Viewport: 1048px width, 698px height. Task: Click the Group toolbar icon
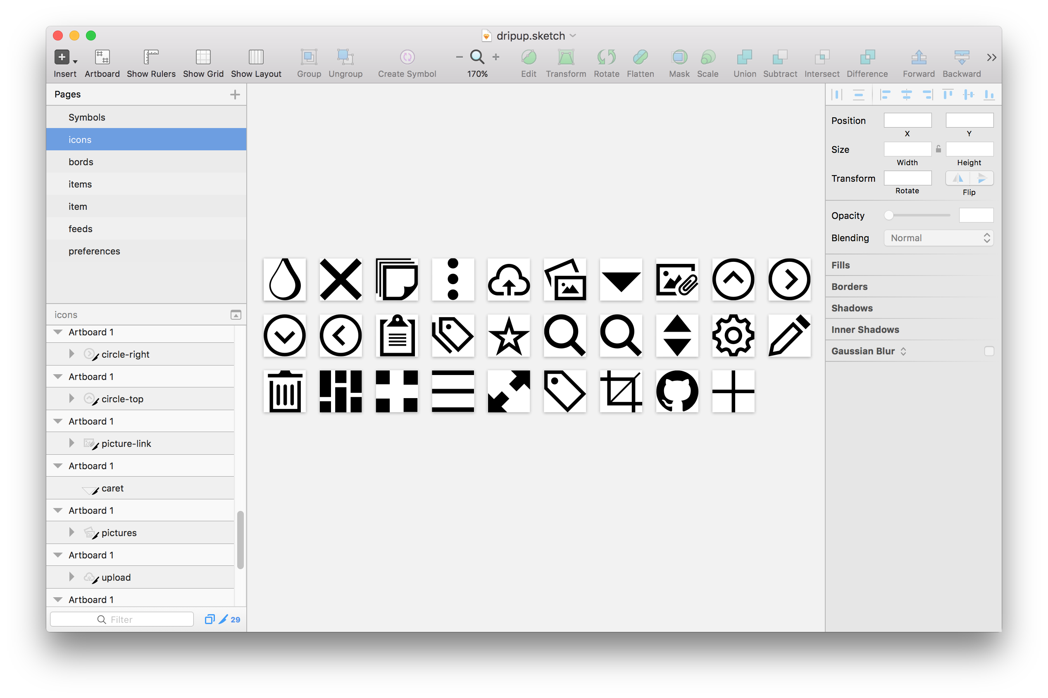(309, 57)
